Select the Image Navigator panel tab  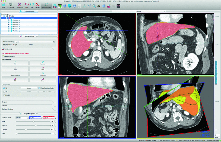click(x=29, y=114)
